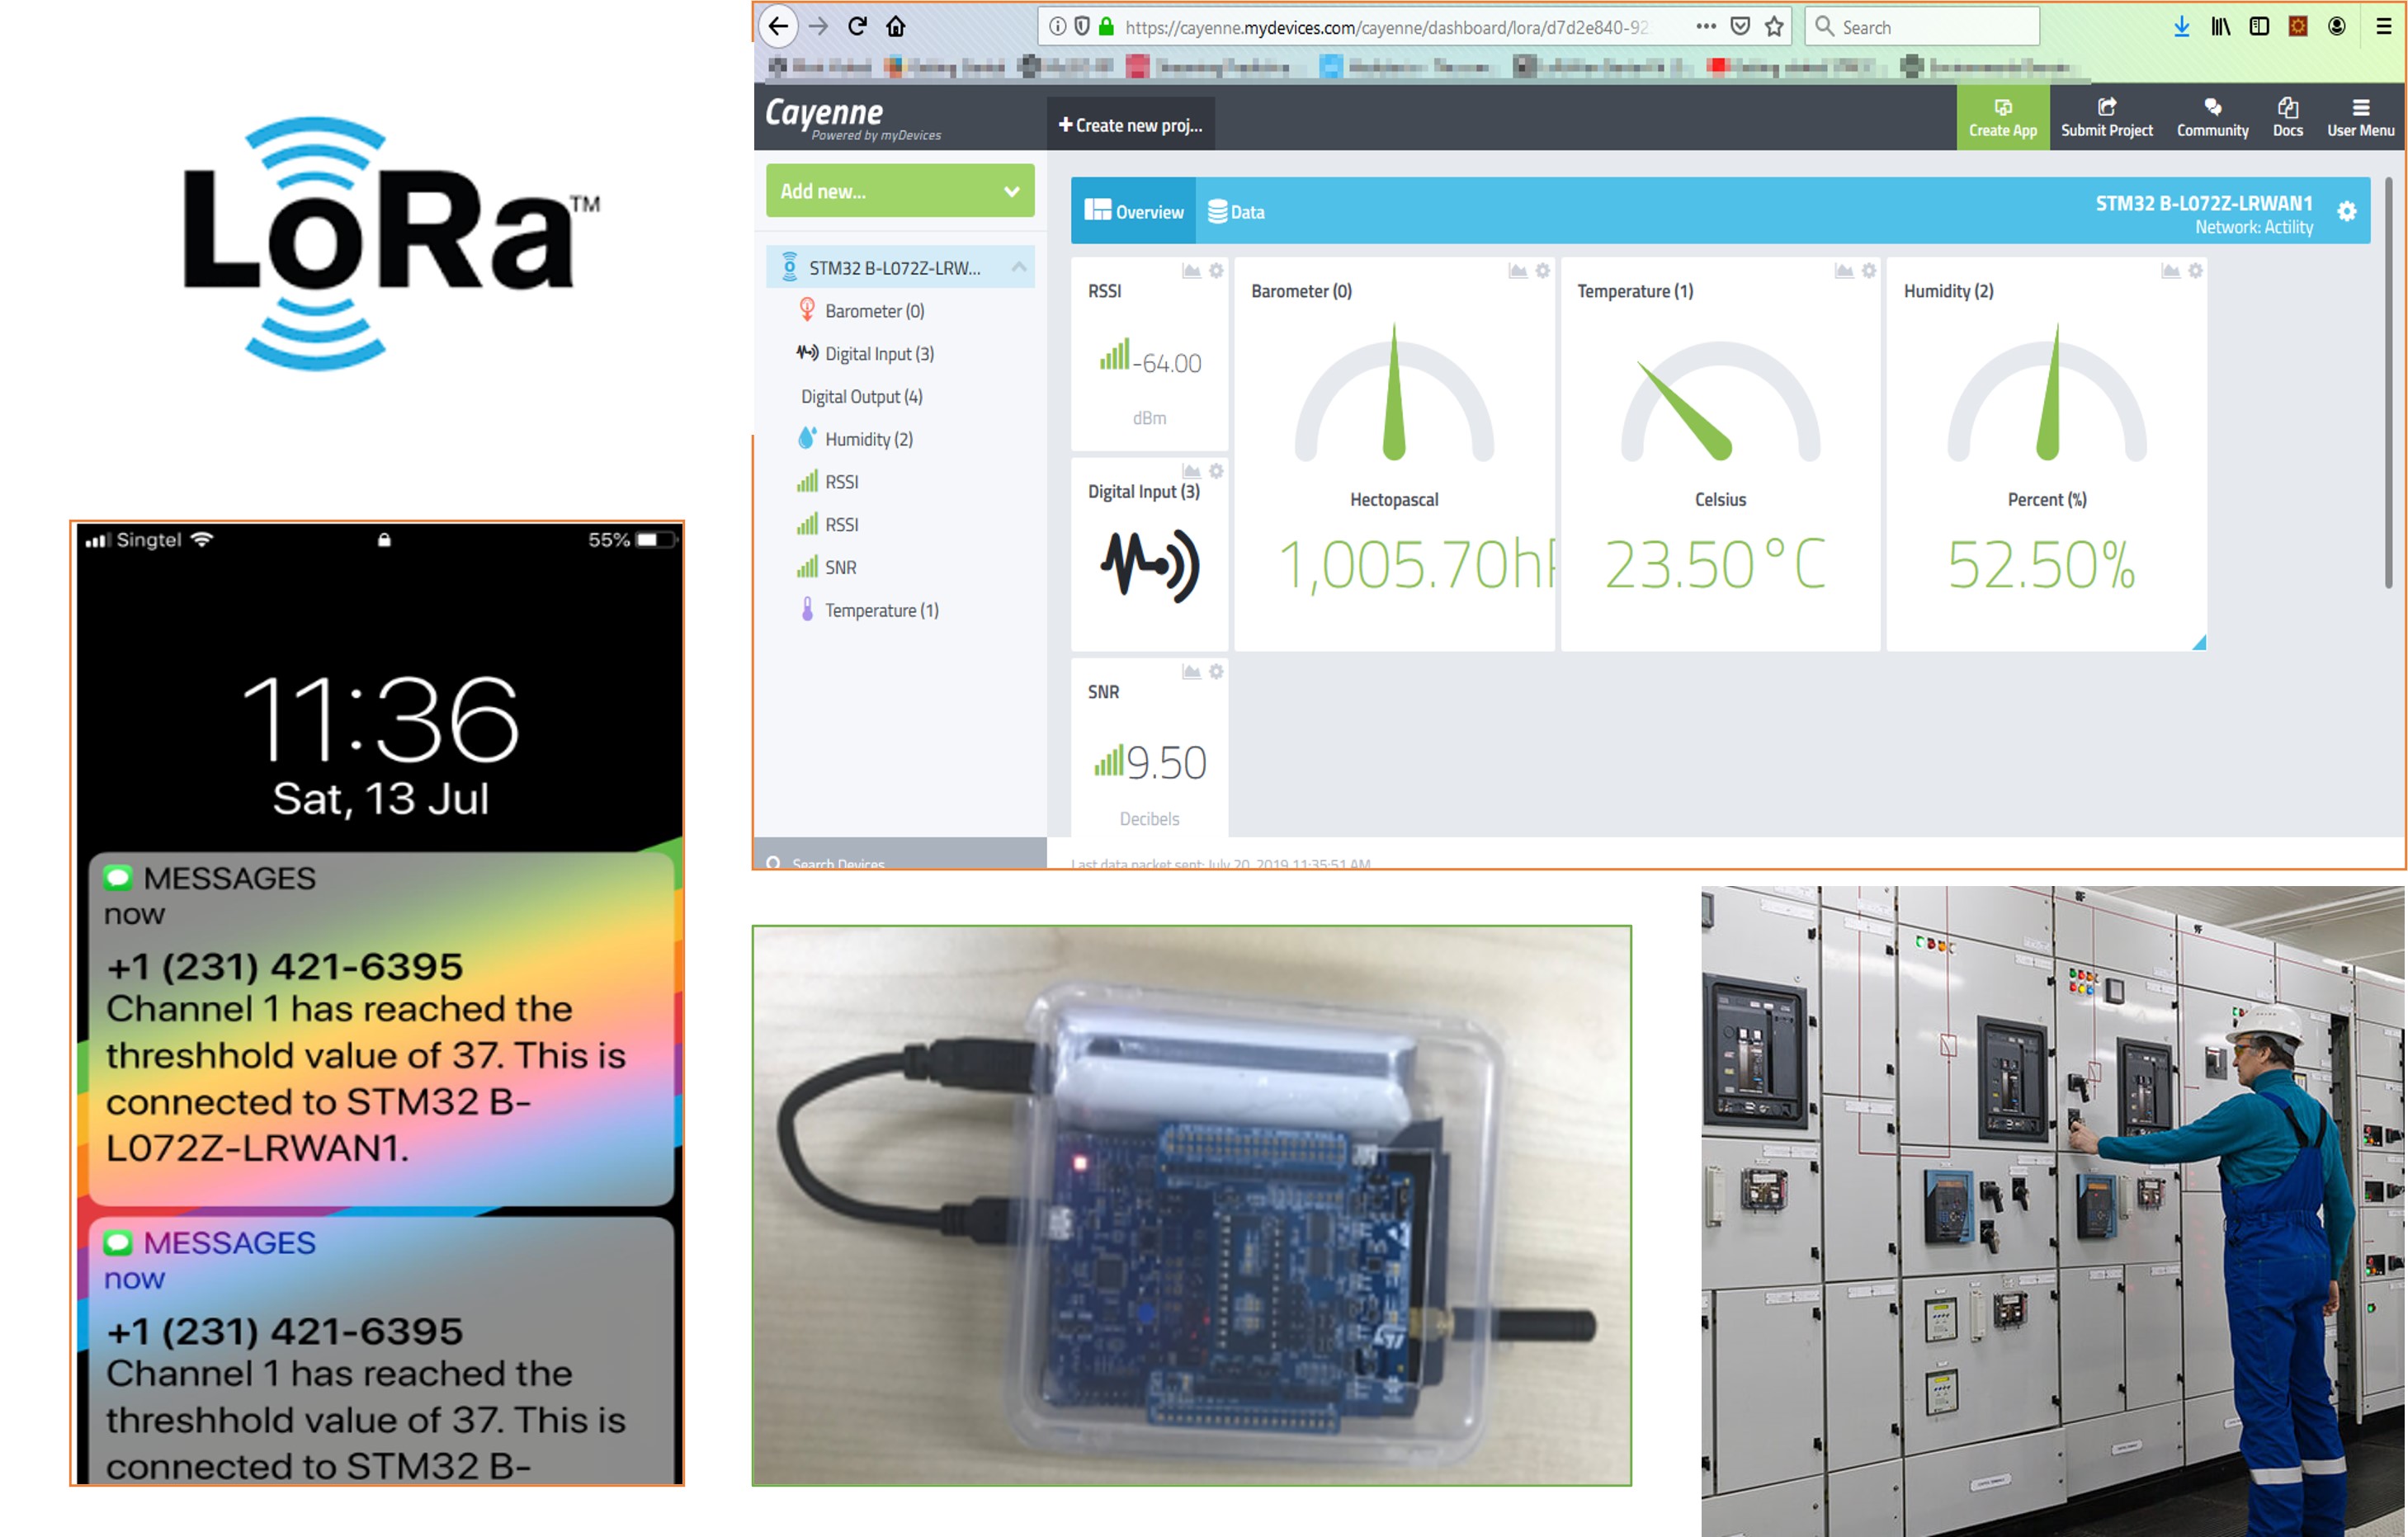The image size is (2408, 1537).
Task: Go to the browser home page
Action: [896, 26]
